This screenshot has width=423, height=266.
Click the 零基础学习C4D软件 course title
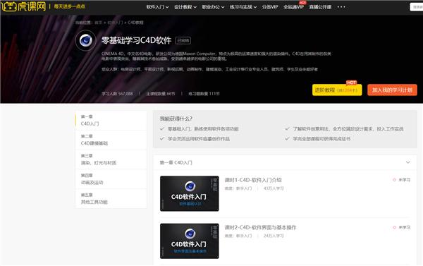click(x=136, y=40)
